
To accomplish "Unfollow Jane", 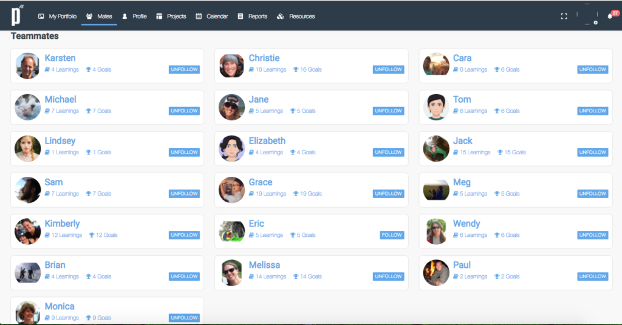I will point(388,111).
